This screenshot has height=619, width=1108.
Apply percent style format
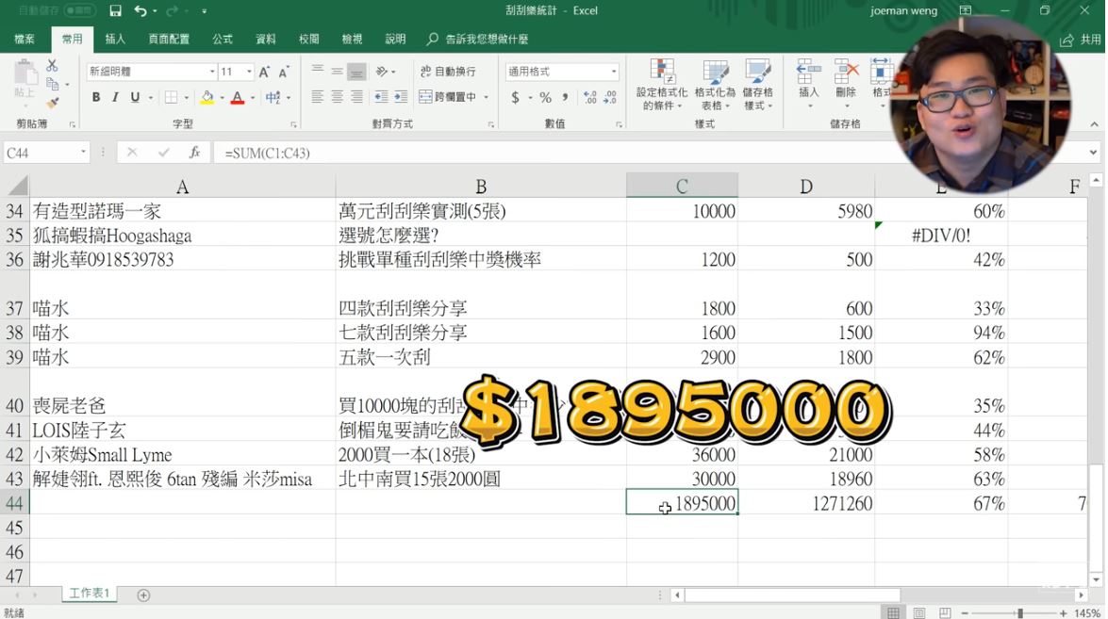[545, 97]
